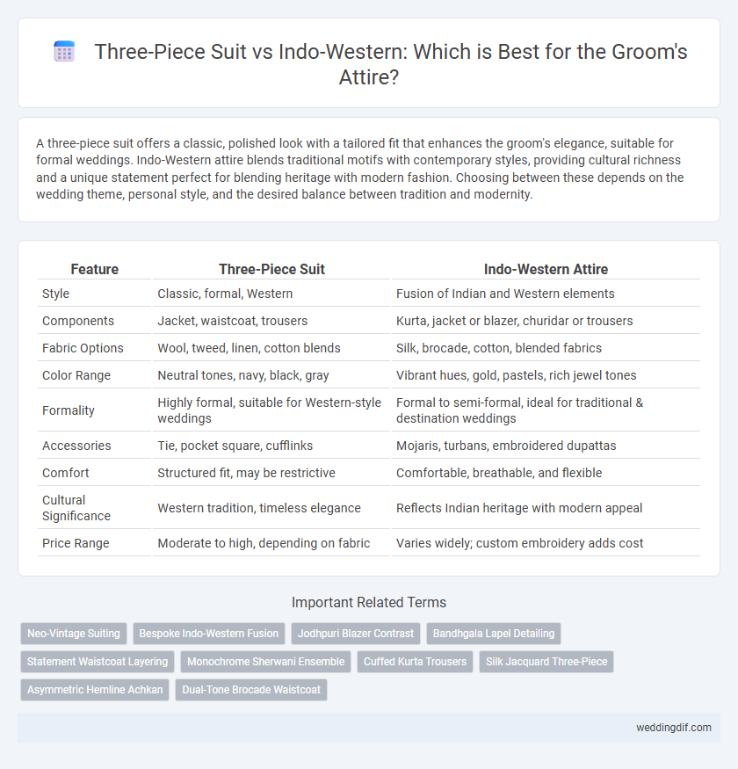Click the Fabric Options row label
Screen dimensions: 738x769
pyautogui.click(x=83, y=348)
